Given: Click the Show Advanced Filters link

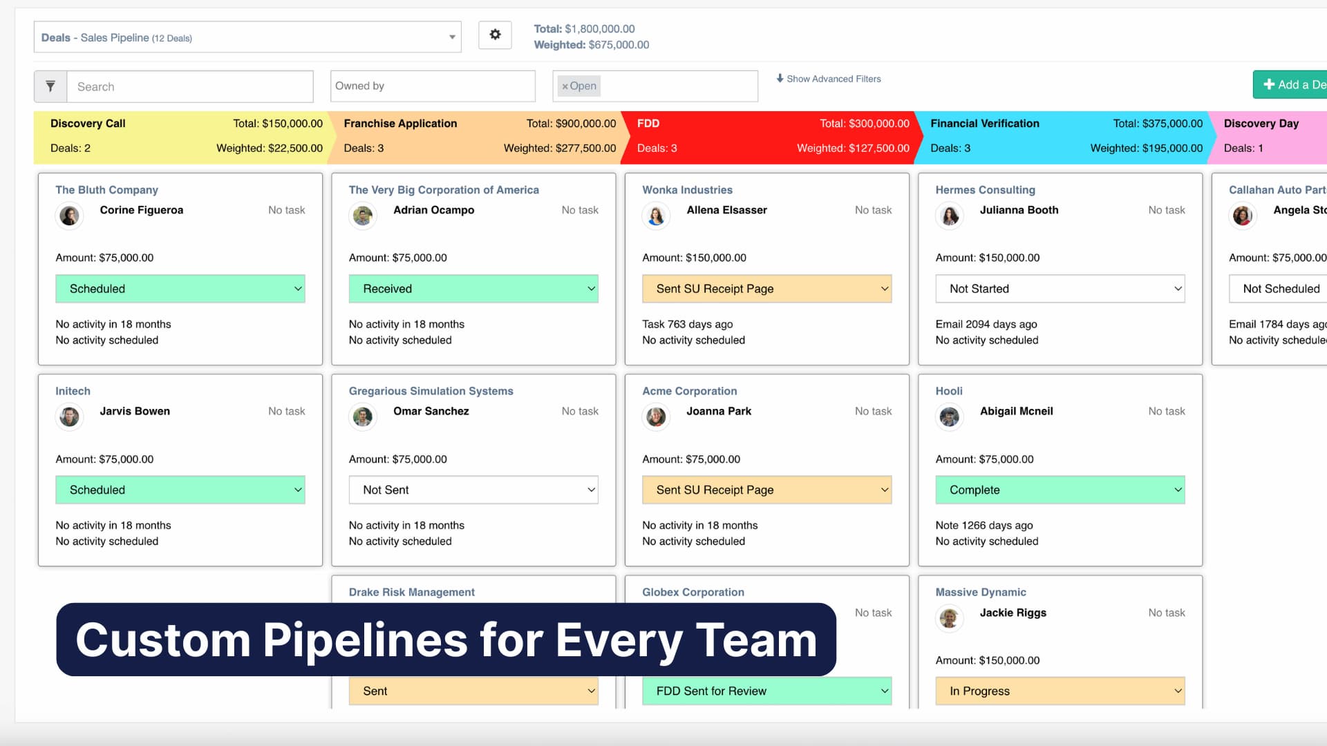Looking at the screenshot, I should [834, 79].
